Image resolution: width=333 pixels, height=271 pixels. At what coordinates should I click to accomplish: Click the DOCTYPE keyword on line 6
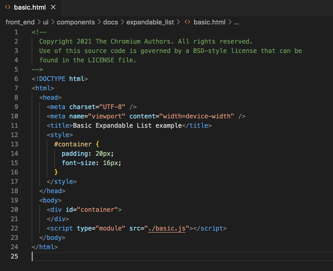(52, 79)
